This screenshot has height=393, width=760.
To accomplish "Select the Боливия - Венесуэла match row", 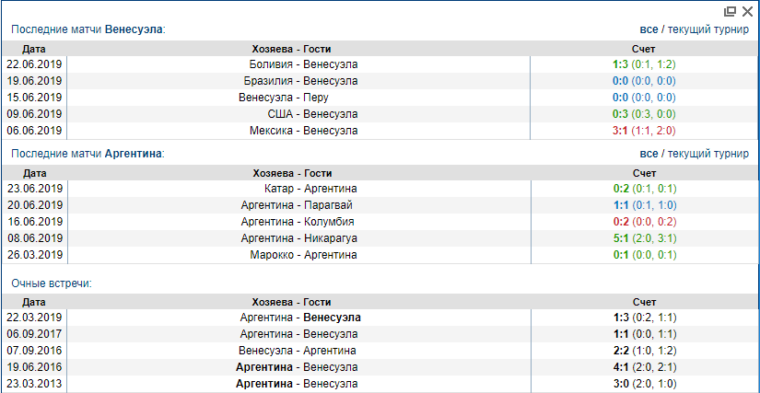I will 303,64.
